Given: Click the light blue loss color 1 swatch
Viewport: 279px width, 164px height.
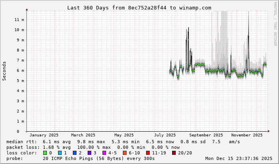Looking at the screenshot, I should click(60, 153).
